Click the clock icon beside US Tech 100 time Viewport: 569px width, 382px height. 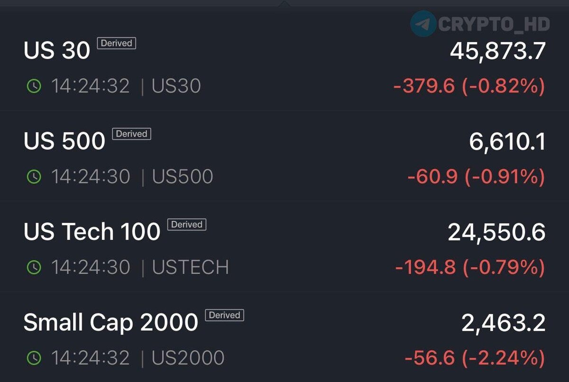[x=34, y=268]
